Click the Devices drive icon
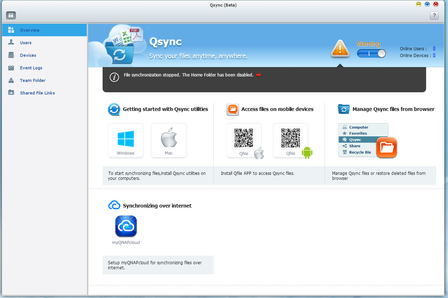This screenshot has width=448, height=298. [11, 55]
